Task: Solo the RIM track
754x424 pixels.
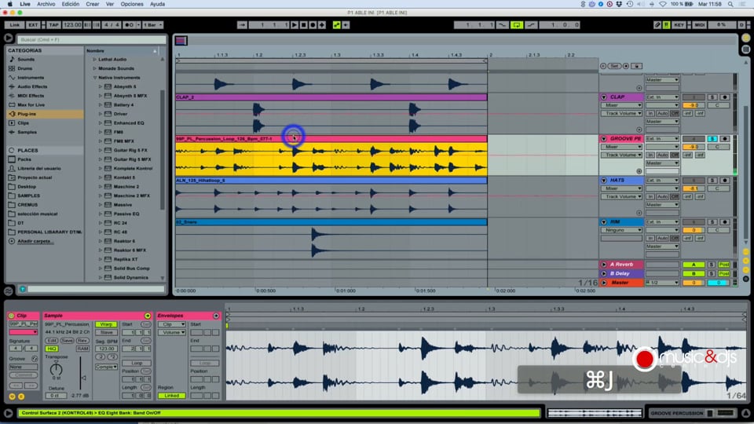Action: (x=712, y=222)
